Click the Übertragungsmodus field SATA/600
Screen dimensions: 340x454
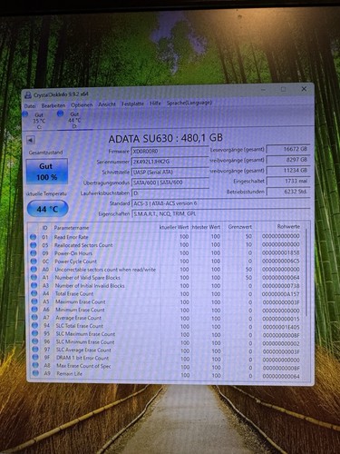[170, 183]
